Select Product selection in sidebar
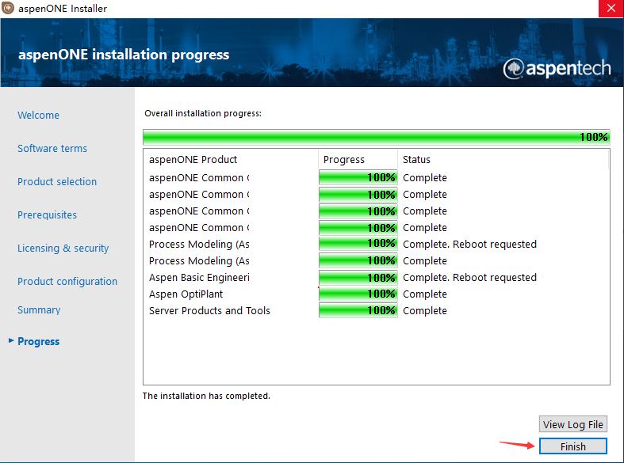The image size is (624, 463). (x=57, y=182)
